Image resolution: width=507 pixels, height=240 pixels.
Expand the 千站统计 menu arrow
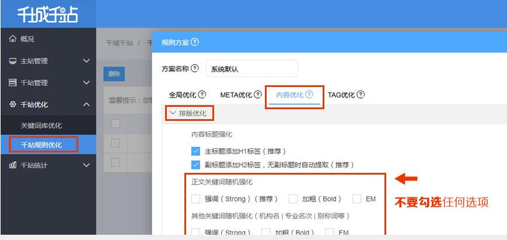click(86, 165)
